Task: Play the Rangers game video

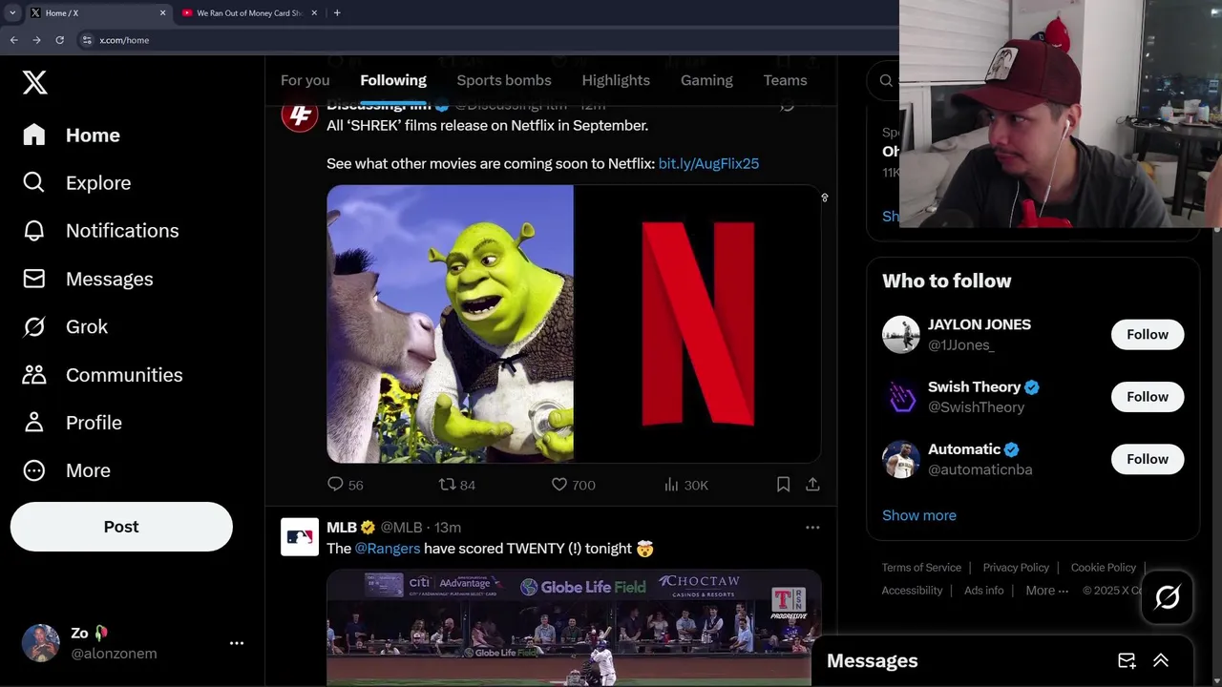Action: 574,628
